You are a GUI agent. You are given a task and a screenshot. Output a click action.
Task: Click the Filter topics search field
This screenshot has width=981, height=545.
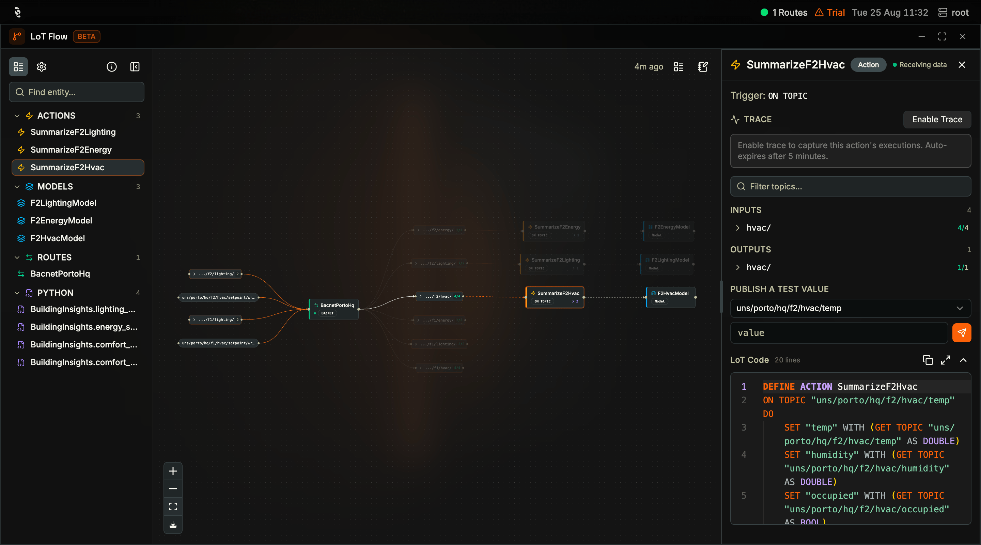click(x=851, y=187)
